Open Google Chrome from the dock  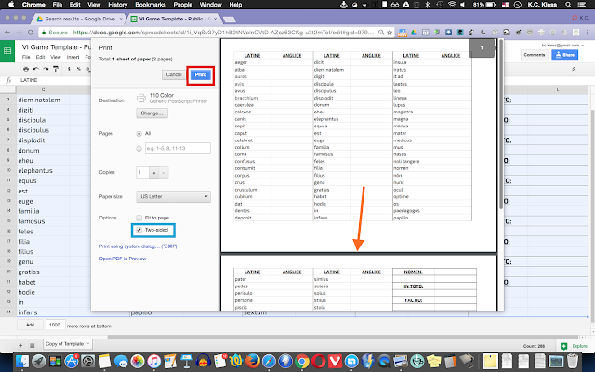302,361
